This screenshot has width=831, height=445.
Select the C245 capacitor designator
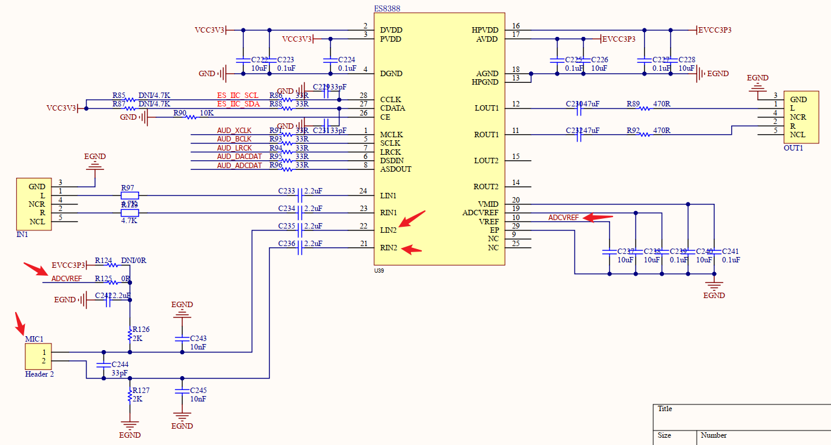click(x=199, y=391)
